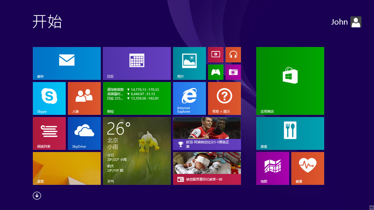Open John user account menu
Viewport: 374px width, 210px height.
346,22
